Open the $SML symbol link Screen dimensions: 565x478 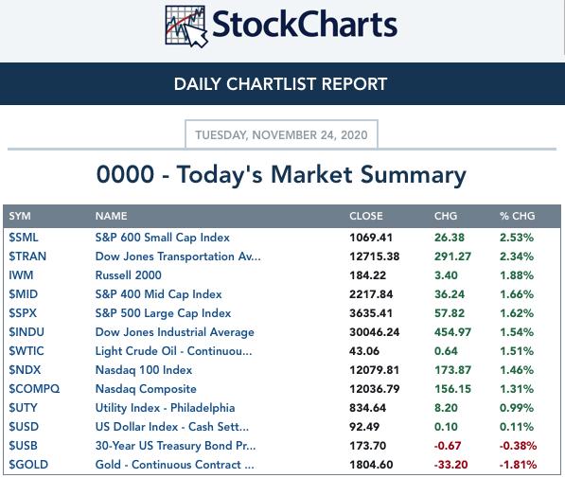(24, 238)
